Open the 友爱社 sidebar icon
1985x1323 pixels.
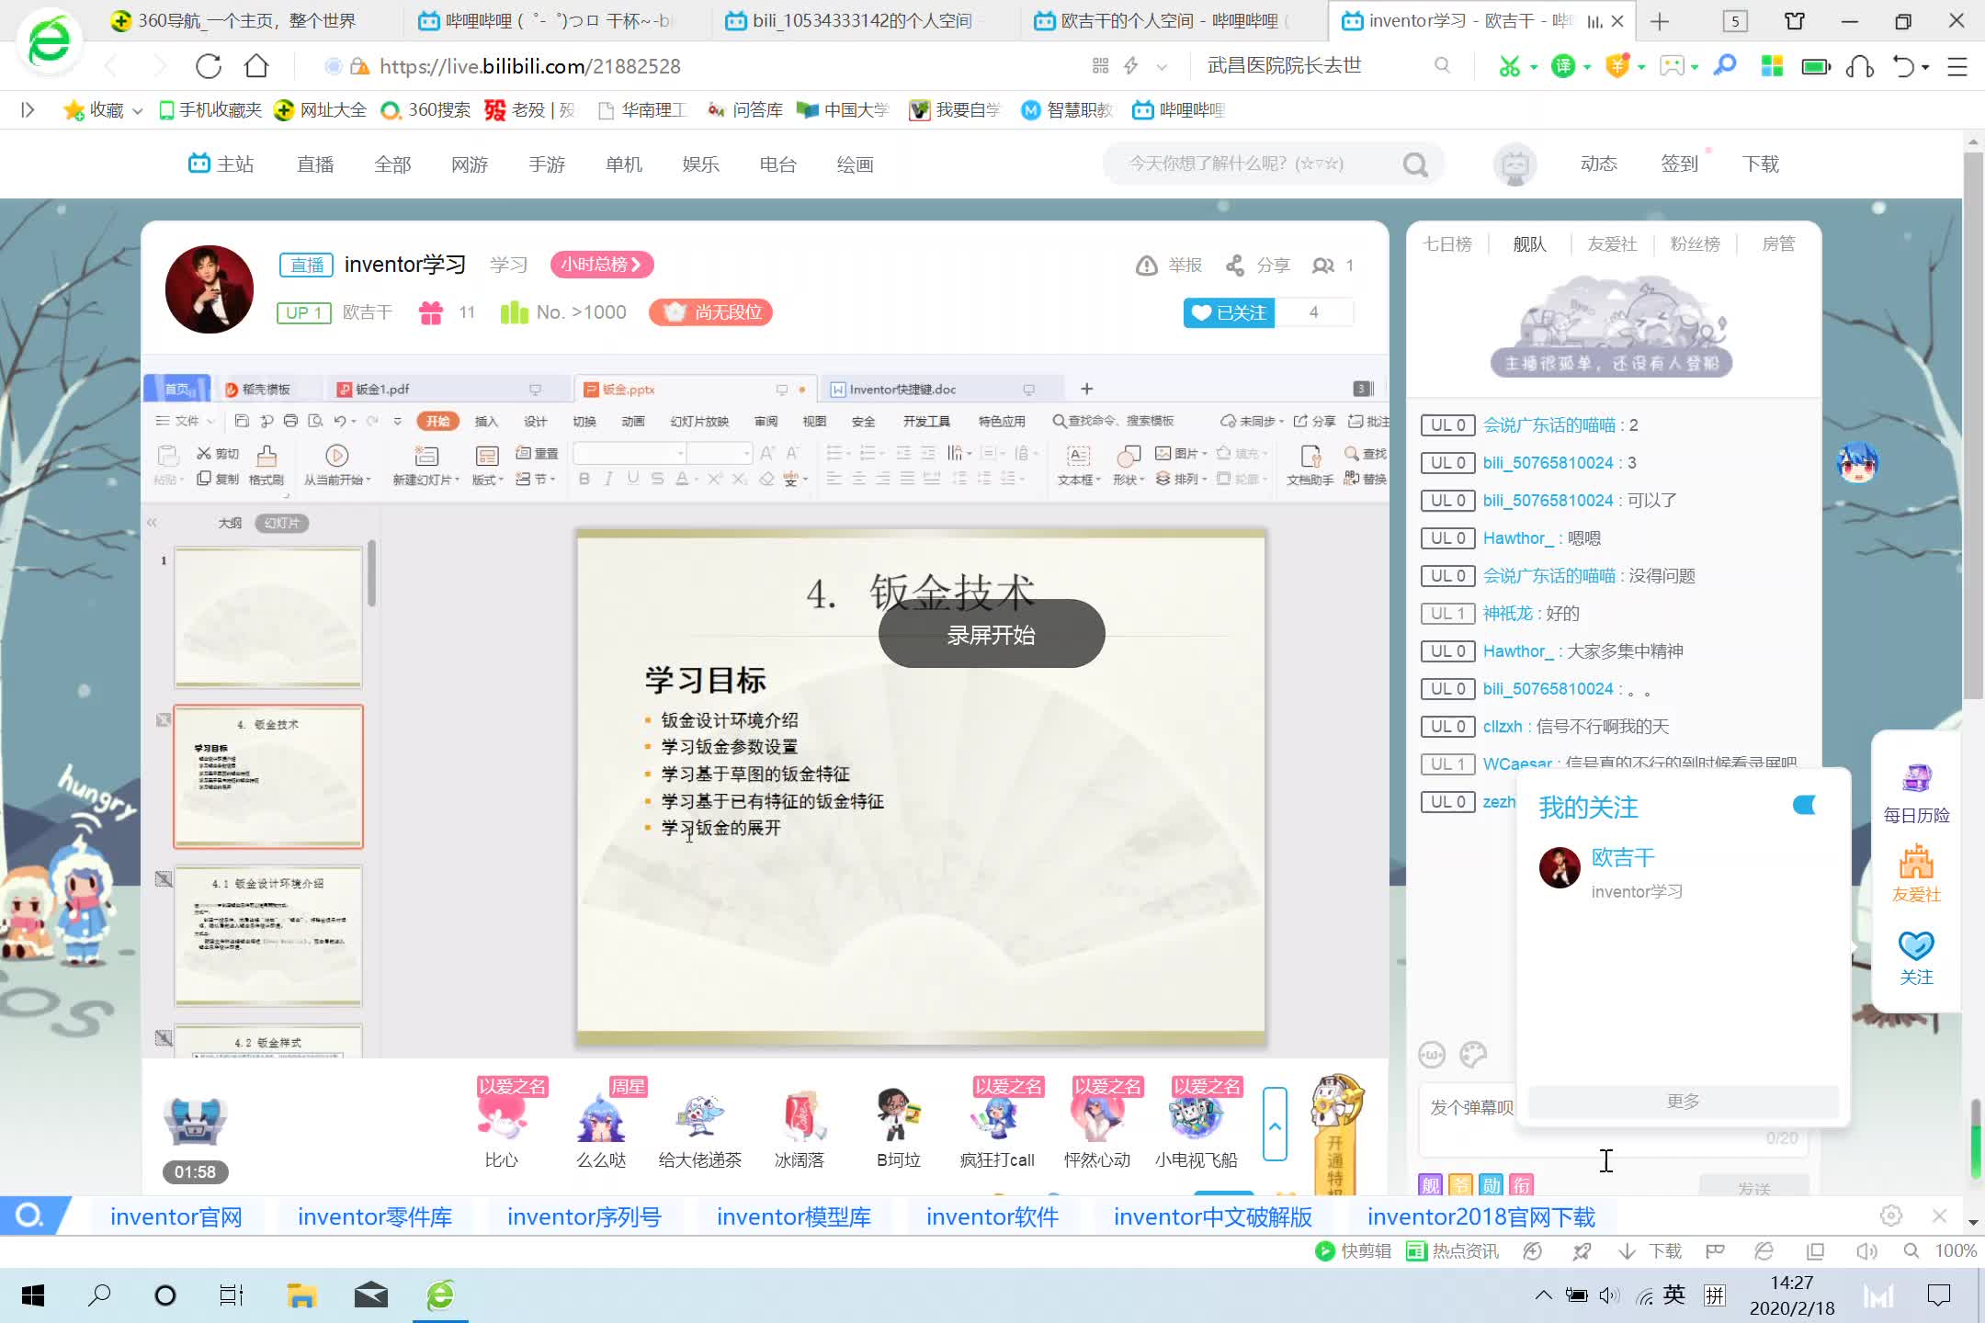pyautogui.click(x=1916, y=874)
